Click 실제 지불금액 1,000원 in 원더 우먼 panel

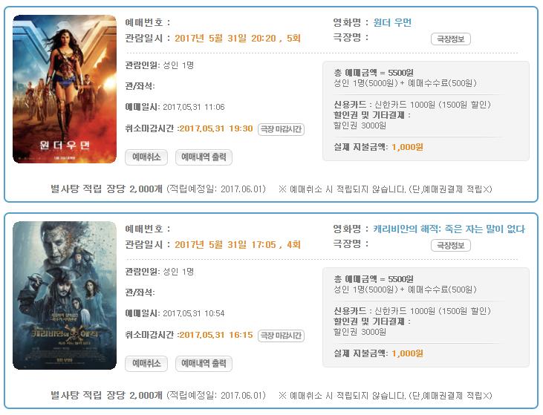(x=378, y=147)
